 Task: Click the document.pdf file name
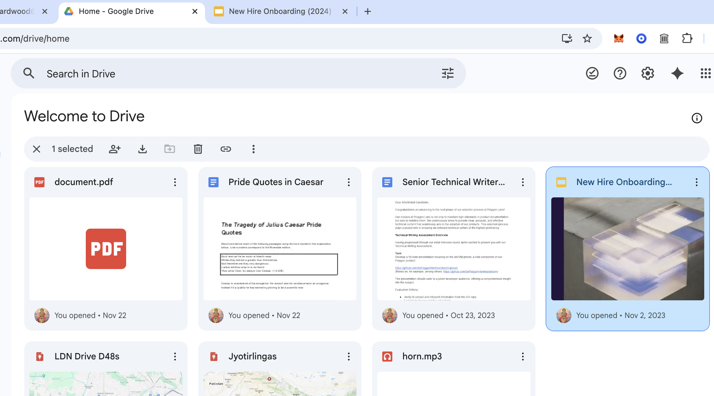tap(84, 182)
